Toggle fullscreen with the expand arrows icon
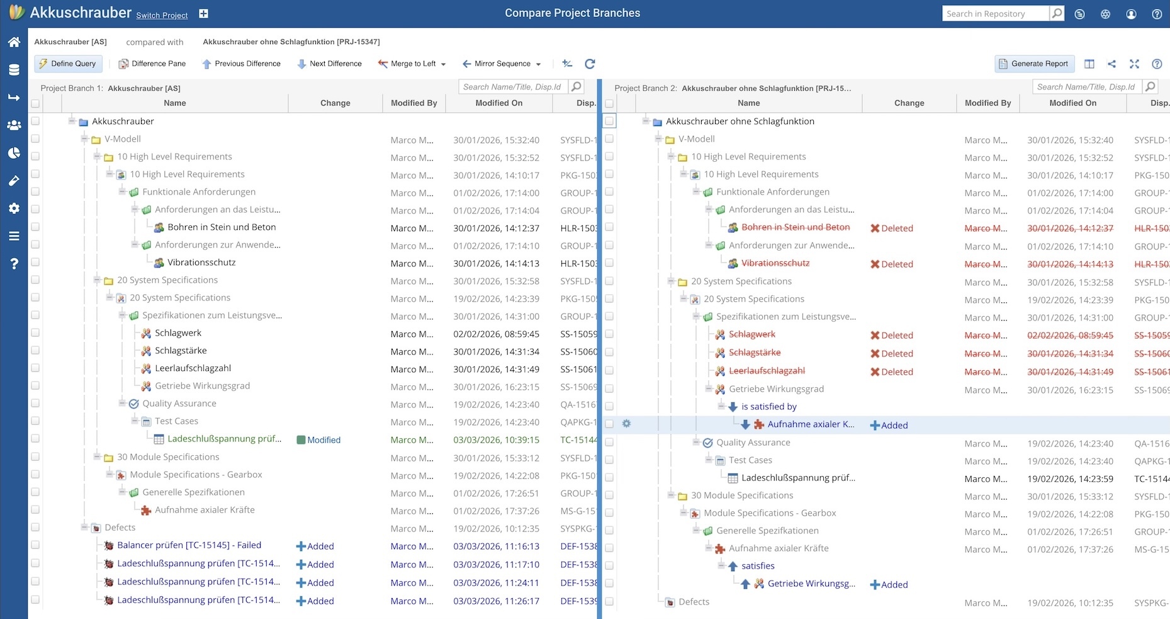Image resolution: width=1170 pixels, height=619 pixels. pyautogui.click(x=1134, y=64)
